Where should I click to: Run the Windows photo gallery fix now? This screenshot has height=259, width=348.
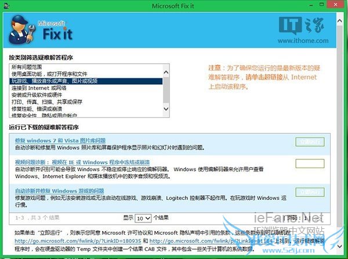click(310, 142)
